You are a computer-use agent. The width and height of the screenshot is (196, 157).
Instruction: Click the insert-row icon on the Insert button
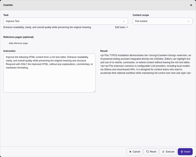pyautogui.click(x=182, y=152)
